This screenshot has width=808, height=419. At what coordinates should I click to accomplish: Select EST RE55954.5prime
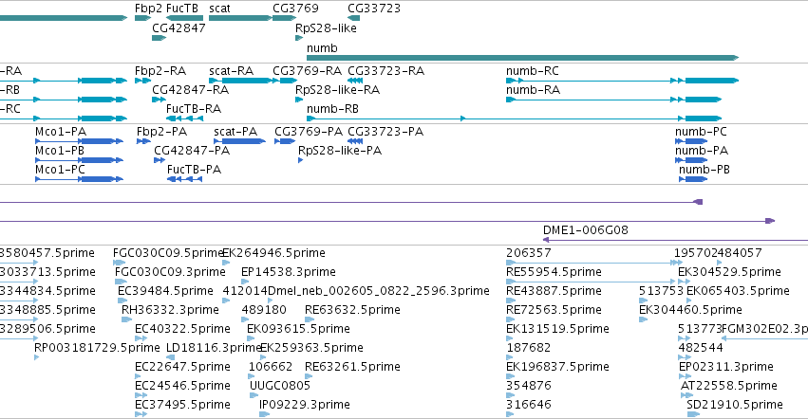click(x=591, y=282)
